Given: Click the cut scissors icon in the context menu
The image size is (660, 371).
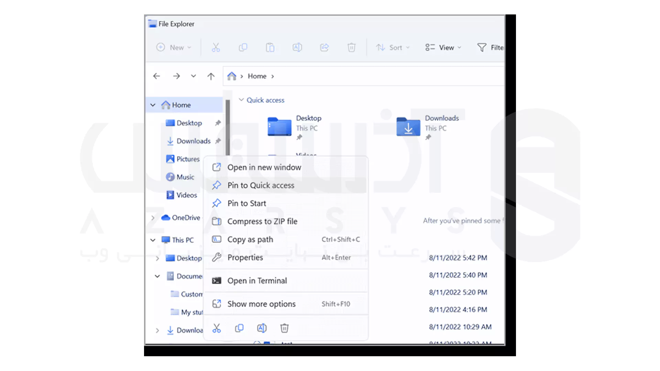Looking at the screenshot, I should click(217, 328).
